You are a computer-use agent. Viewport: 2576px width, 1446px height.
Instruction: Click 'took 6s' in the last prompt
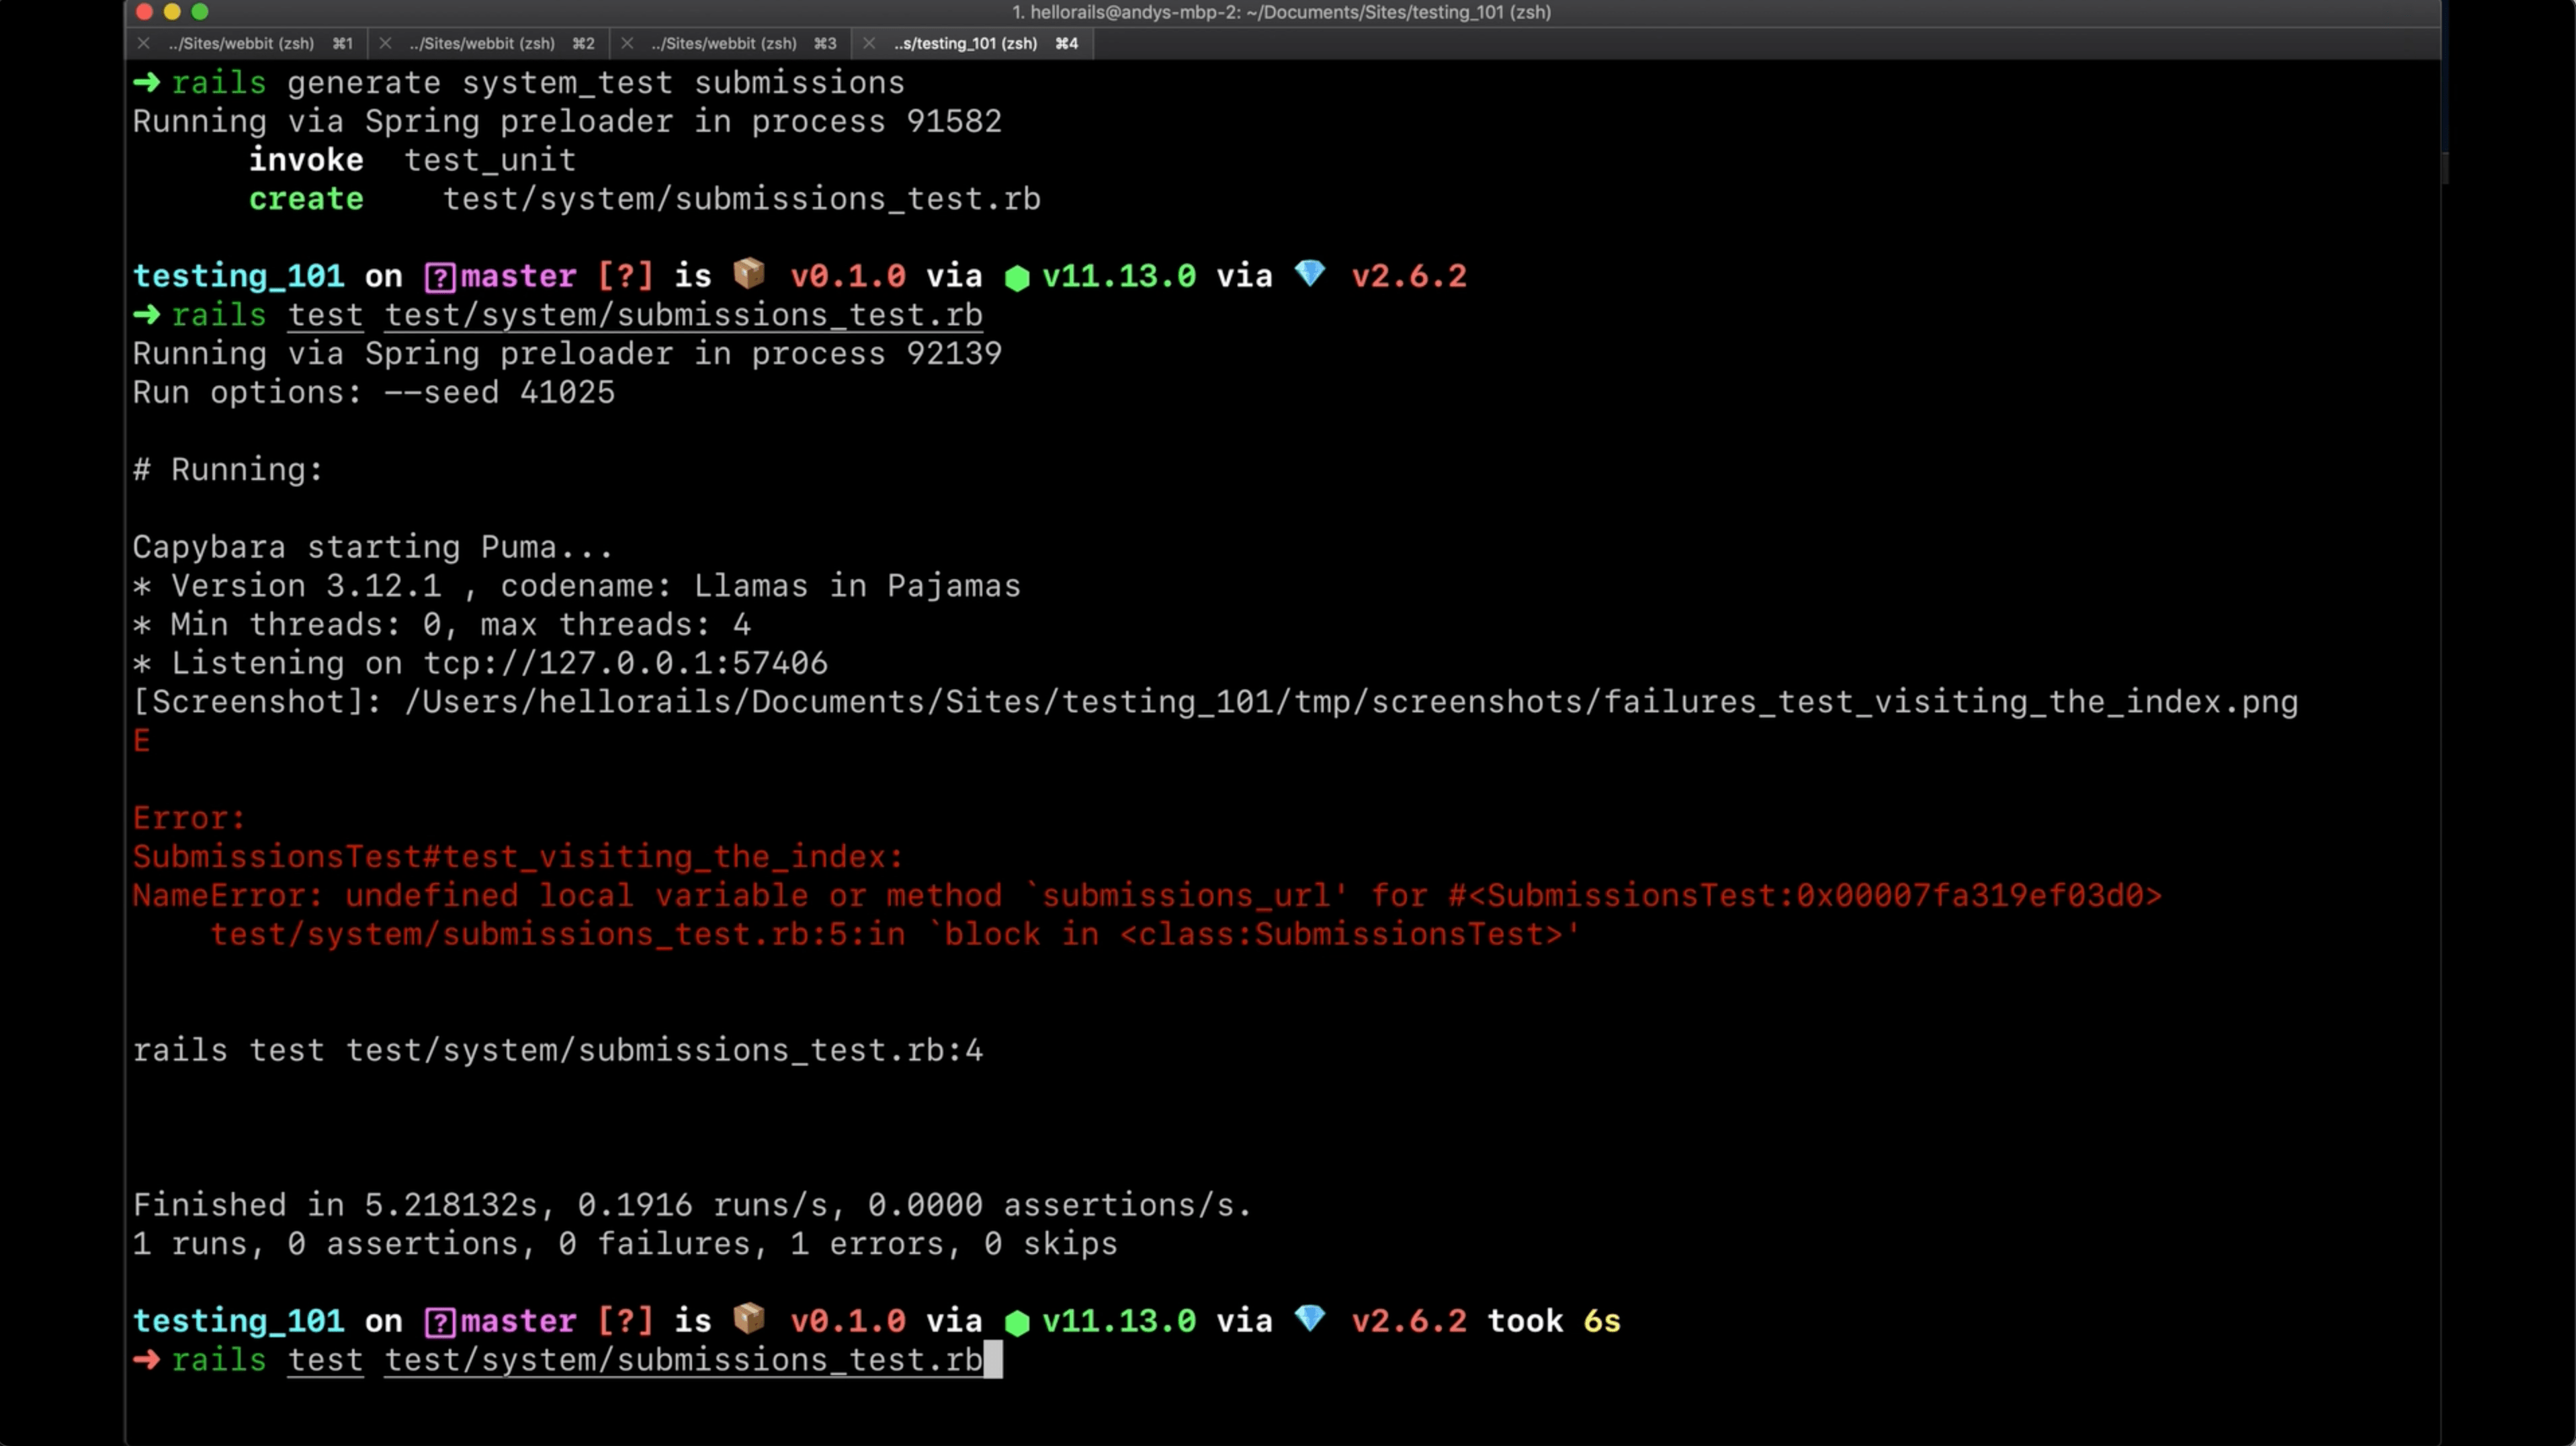pyautogui.click(x=1554, y=1321)
